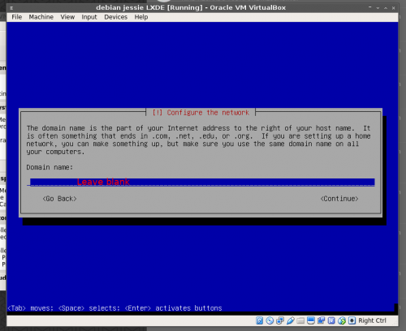This screenshot has width=406, height=331.
Task: Click the shared folders status icon
Action: pyautogui.click(x=300, y=320)
